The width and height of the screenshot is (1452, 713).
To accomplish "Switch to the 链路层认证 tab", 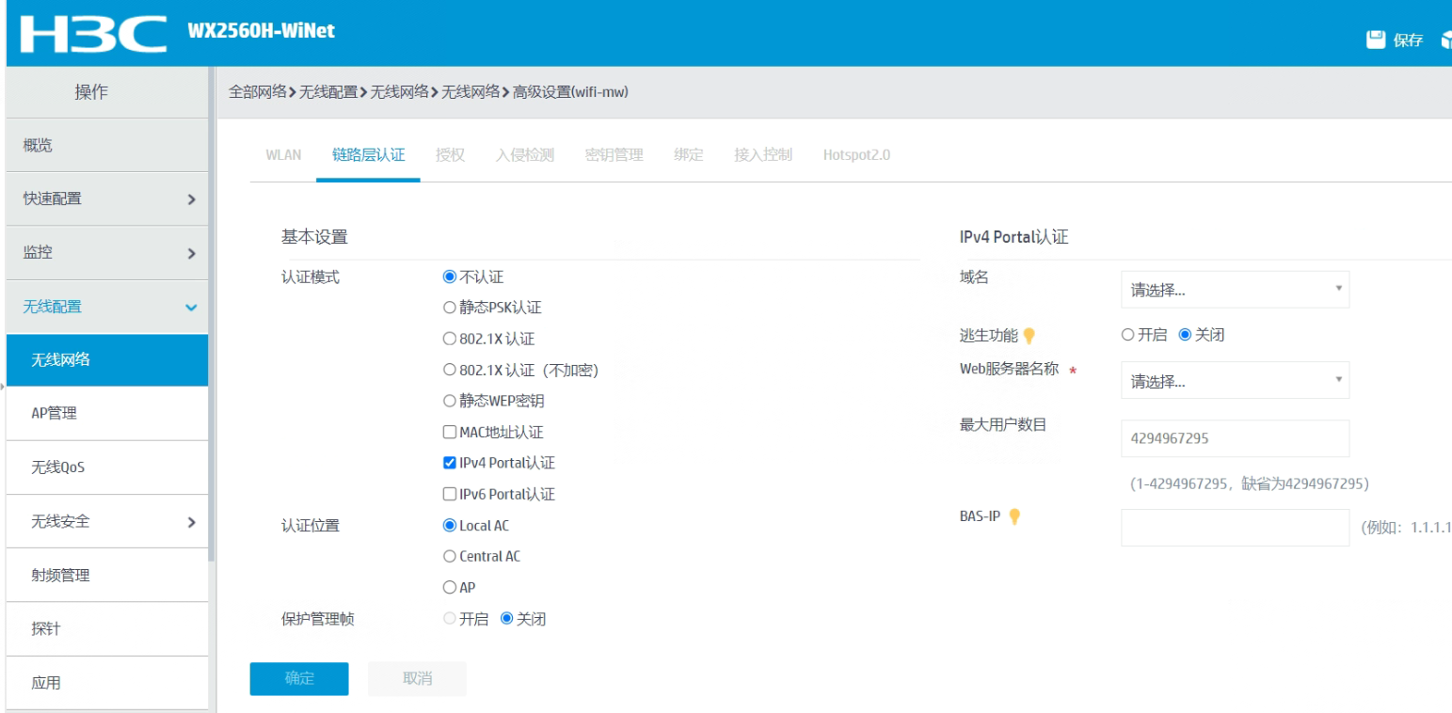I will point(369,154).
